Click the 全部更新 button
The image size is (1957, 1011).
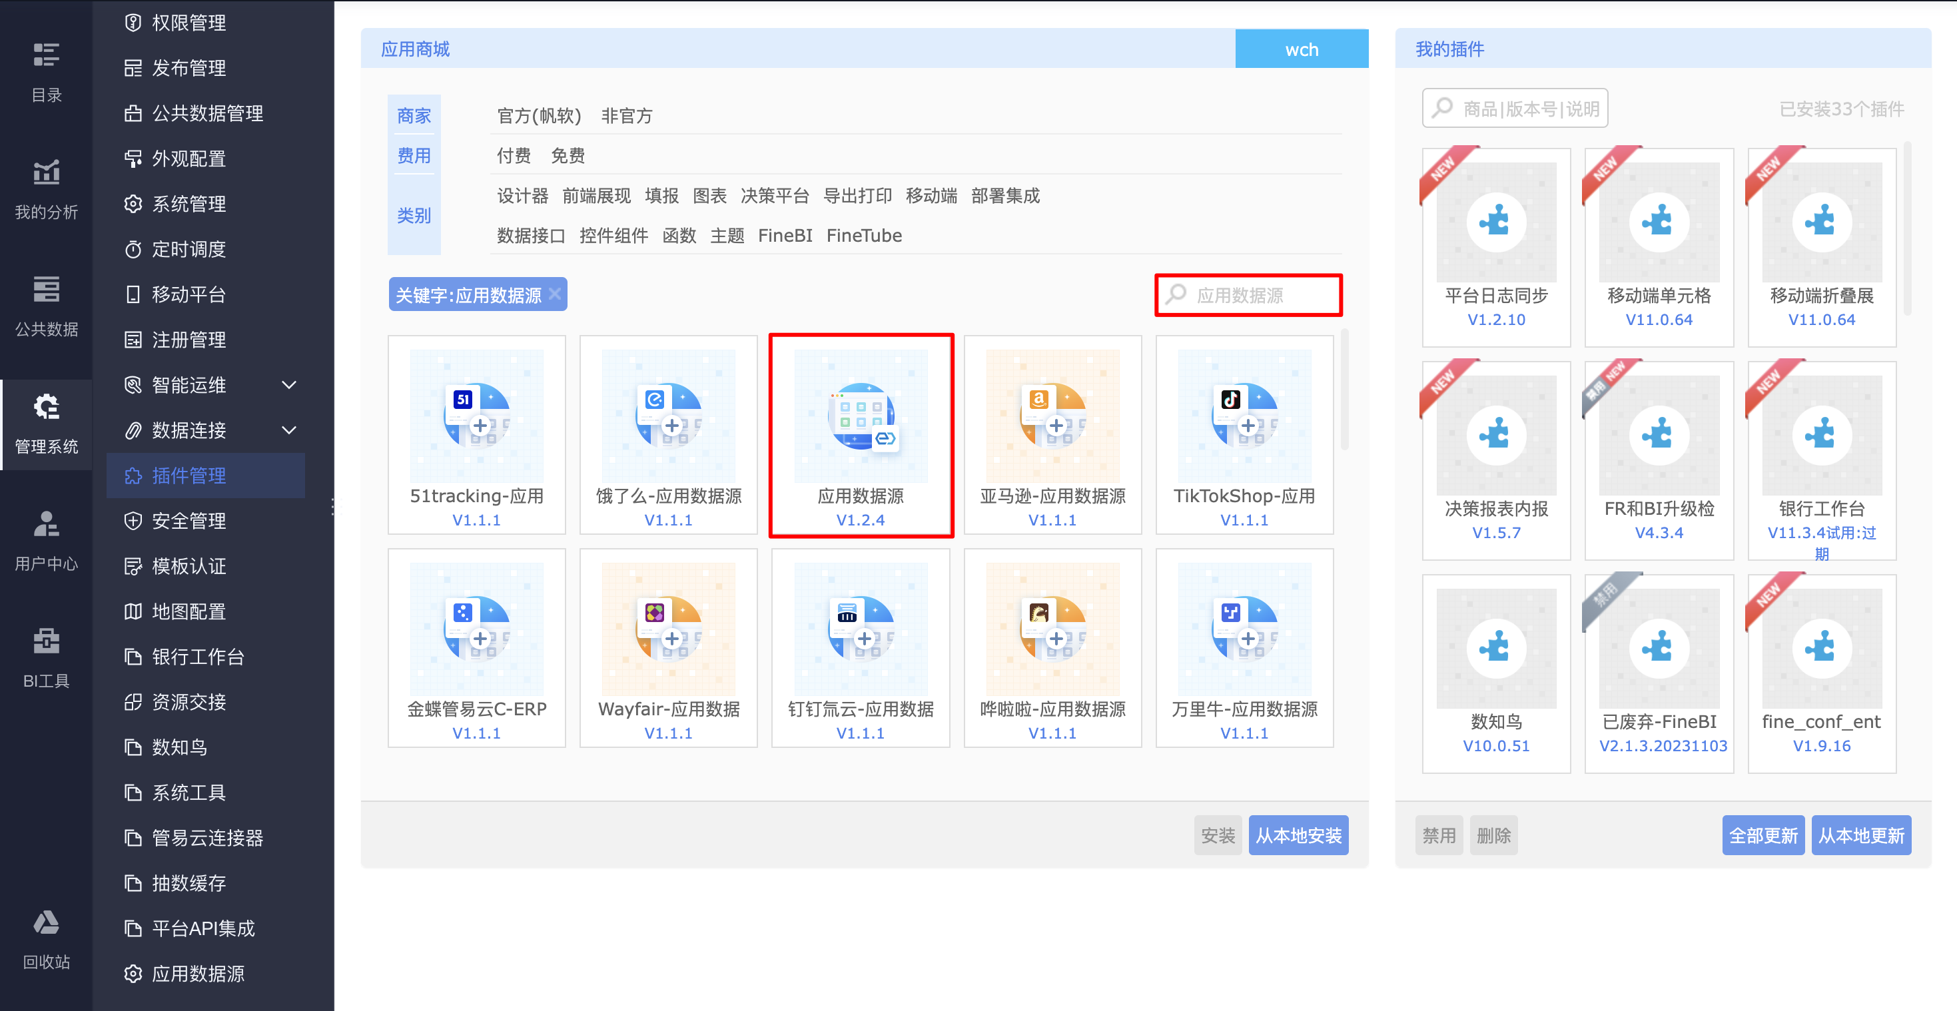pyautogui.click(x=1762, y=835)
